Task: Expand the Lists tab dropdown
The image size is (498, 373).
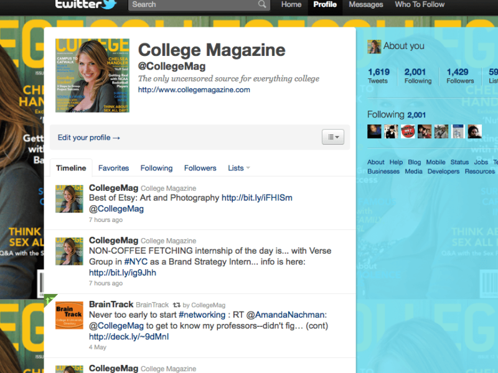Action: coord(239,168)
